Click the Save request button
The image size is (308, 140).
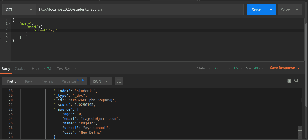tap(285, 10)
